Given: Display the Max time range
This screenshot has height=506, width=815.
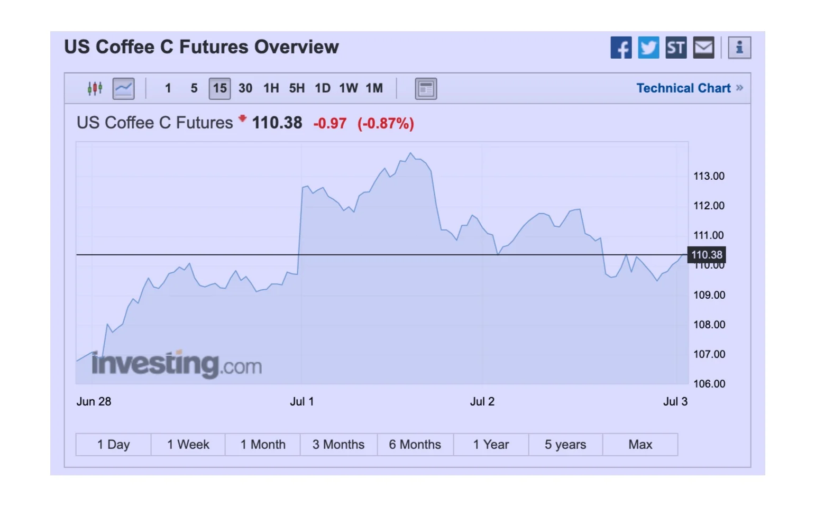Looking at the screenshot, I should [x=640, y=445].
